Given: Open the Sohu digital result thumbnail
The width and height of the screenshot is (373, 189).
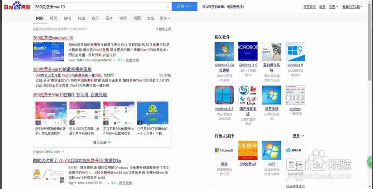Looking at the screenshot, I should click(x=48, y=176).
